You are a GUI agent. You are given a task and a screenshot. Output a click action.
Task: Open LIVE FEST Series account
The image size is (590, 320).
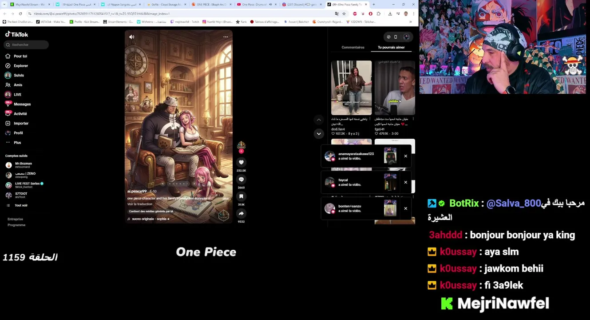click(24, 185)
